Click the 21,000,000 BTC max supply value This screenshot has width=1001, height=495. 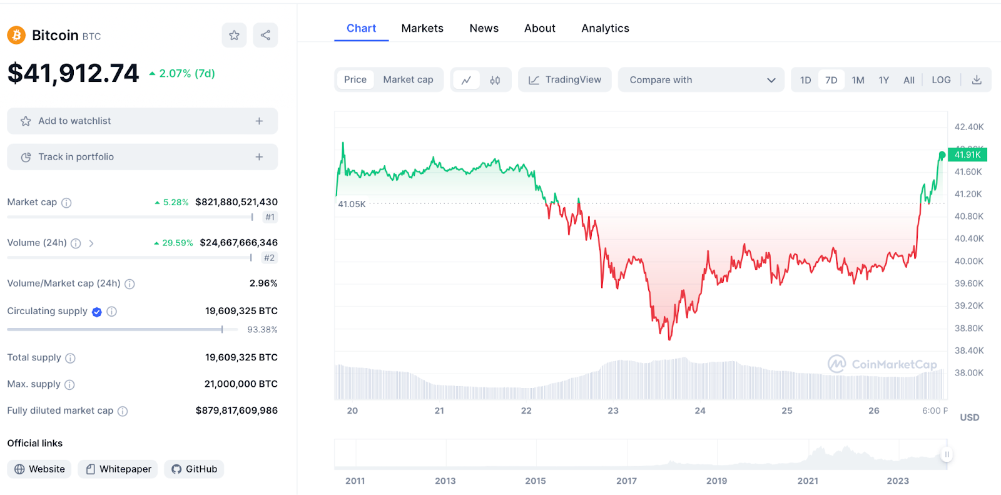point(241,384)
